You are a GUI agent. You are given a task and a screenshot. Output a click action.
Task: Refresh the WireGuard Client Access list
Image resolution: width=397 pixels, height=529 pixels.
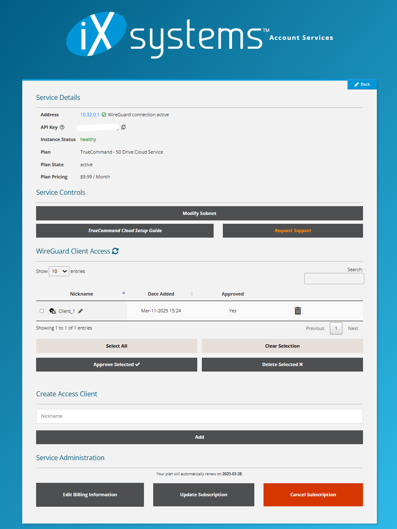[x=115, y=251]
